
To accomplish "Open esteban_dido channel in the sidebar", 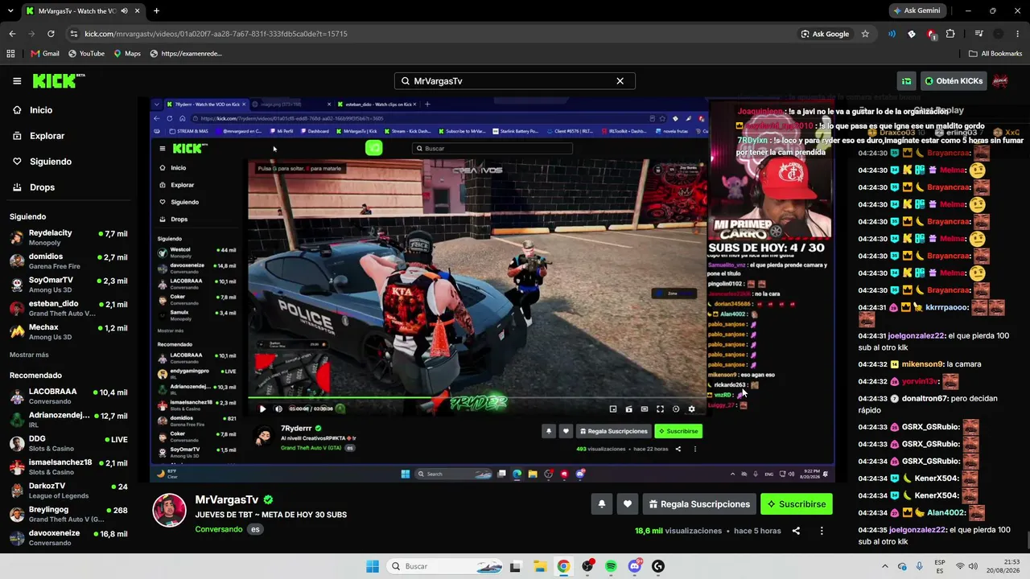I will tap(69, 308).
